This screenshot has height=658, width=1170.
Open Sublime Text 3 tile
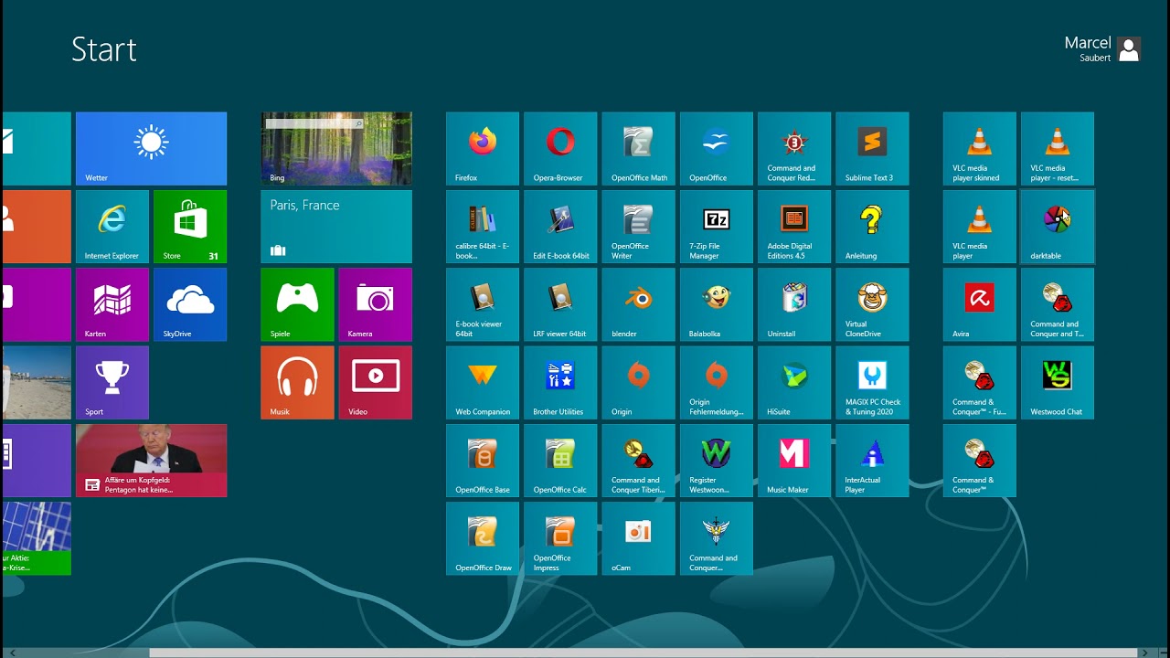tap(873, 149)
